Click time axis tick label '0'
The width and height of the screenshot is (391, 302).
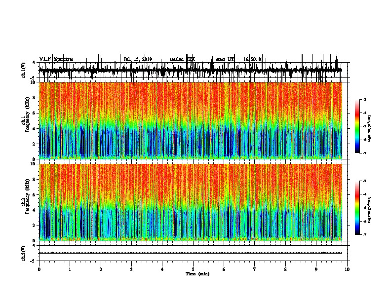click(39, 269)
